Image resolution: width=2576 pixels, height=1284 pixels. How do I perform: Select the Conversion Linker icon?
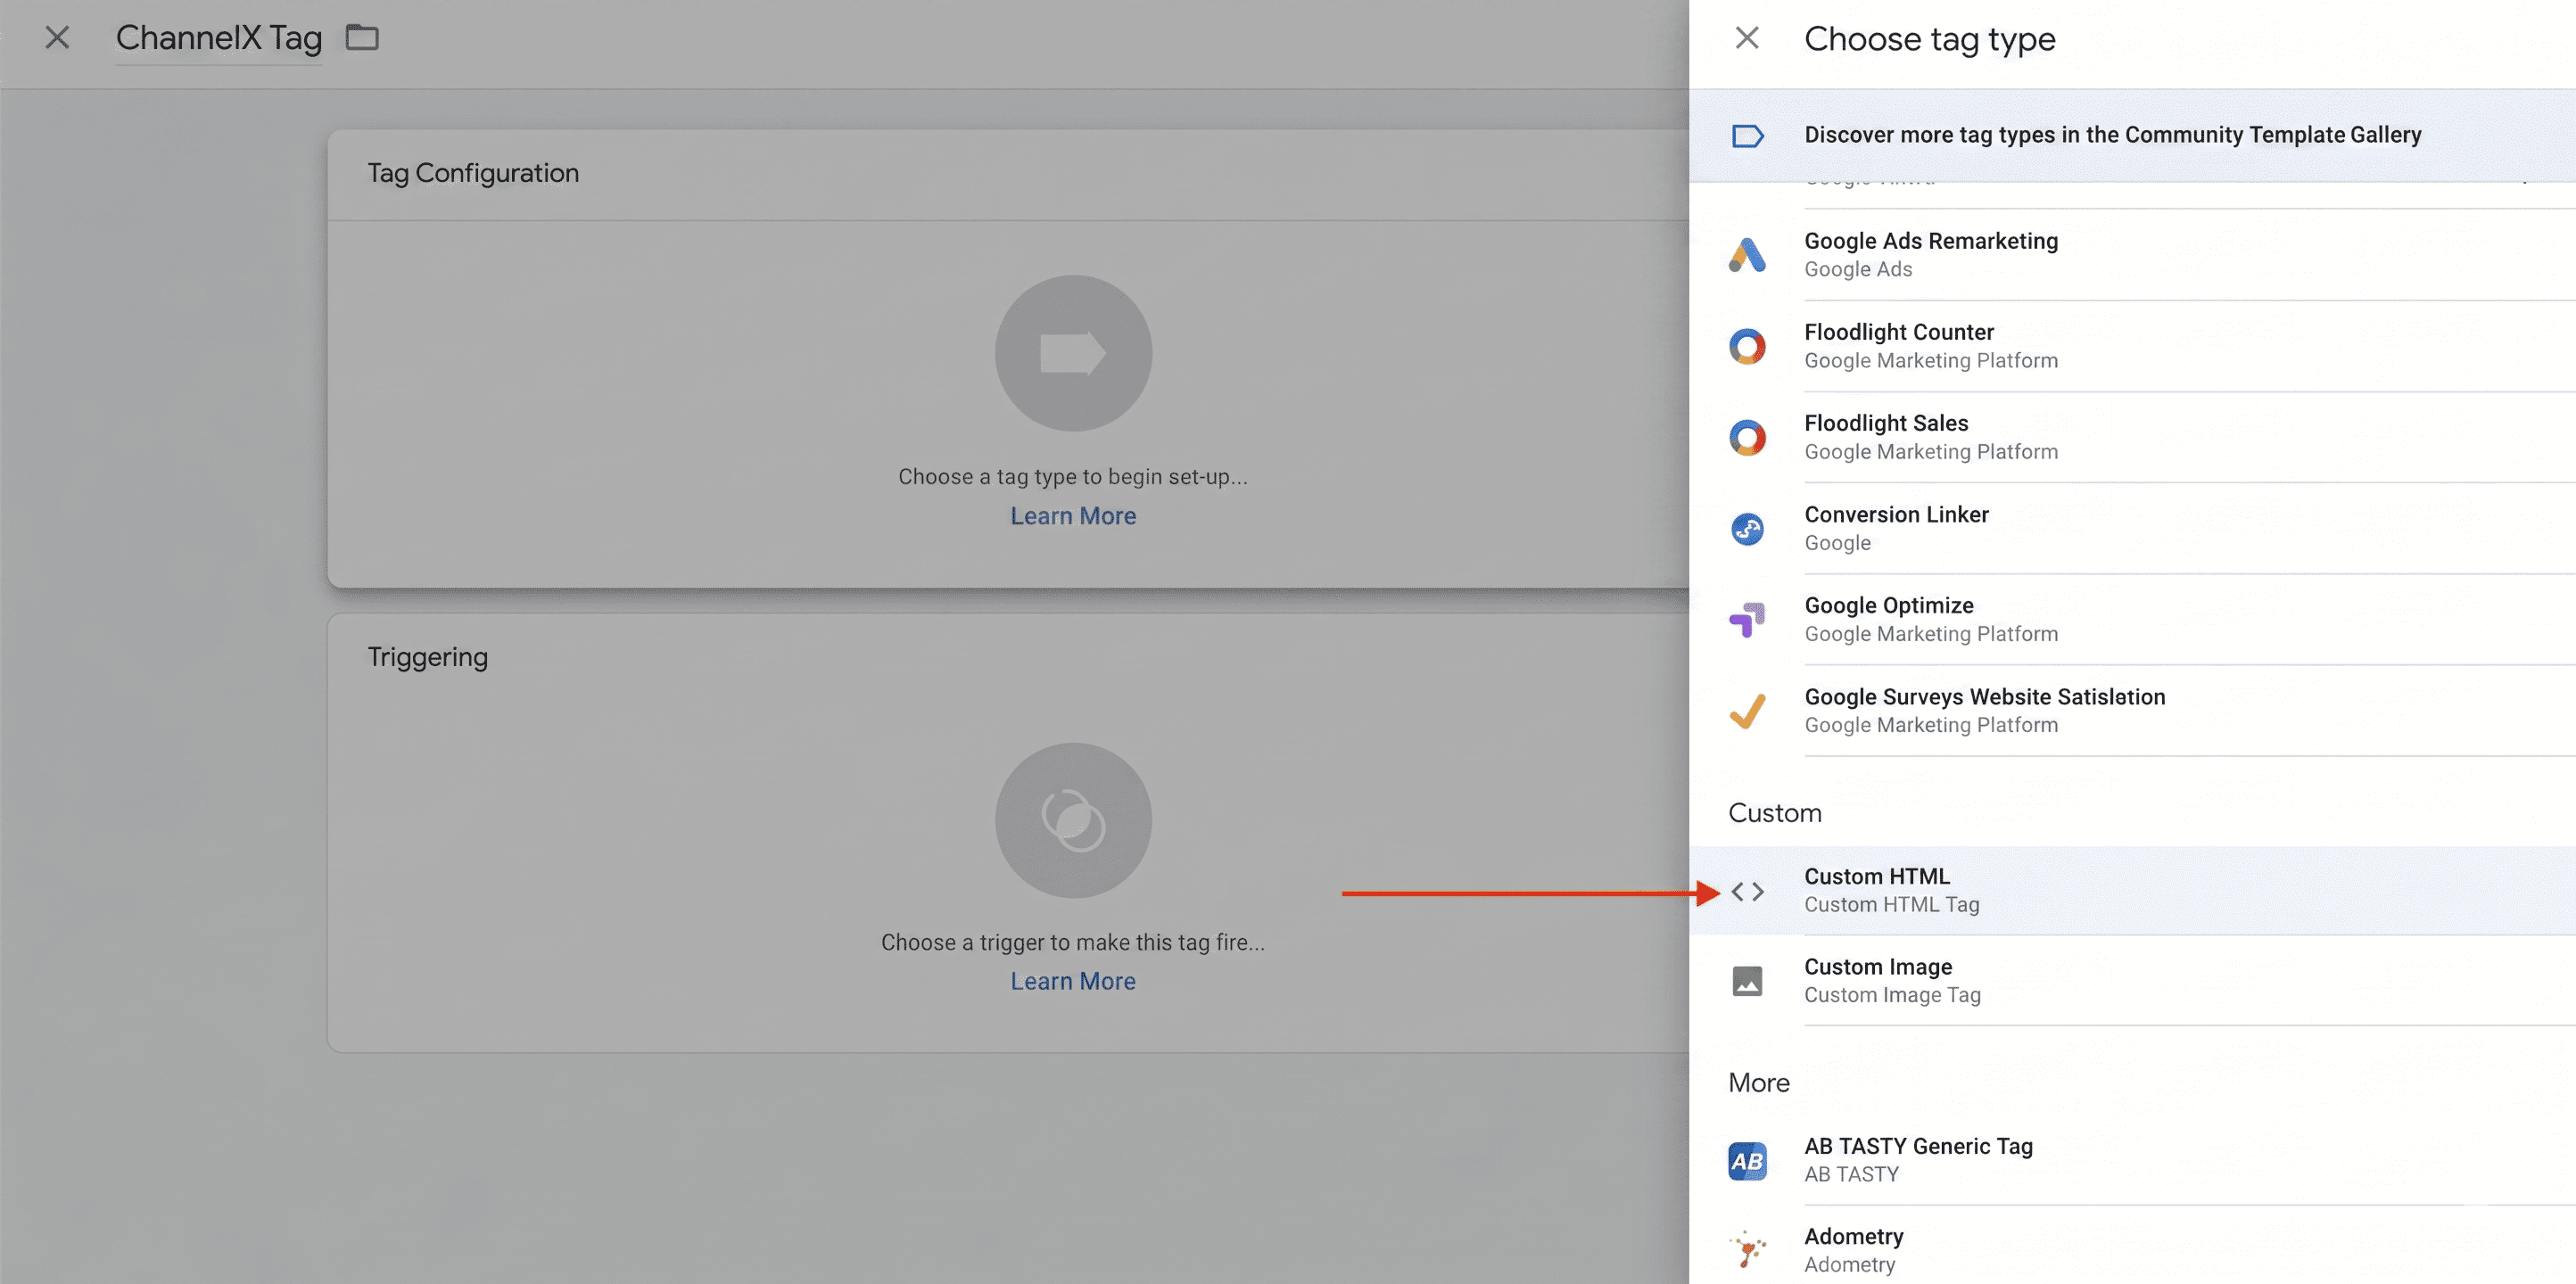pyautogui.click(x=1747, y=528)
